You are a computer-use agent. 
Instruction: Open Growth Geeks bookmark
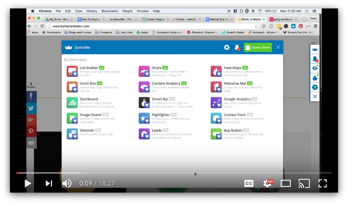point(233,32)
